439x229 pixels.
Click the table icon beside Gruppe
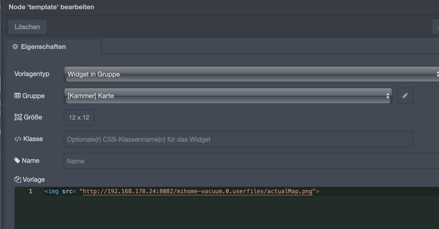pyautogui.click(x=17, y=96)
